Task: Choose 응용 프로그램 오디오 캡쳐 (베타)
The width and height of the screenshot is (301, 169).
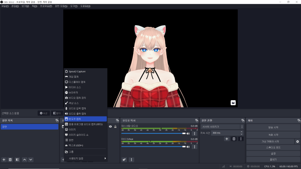Action: tap(85, 124)
